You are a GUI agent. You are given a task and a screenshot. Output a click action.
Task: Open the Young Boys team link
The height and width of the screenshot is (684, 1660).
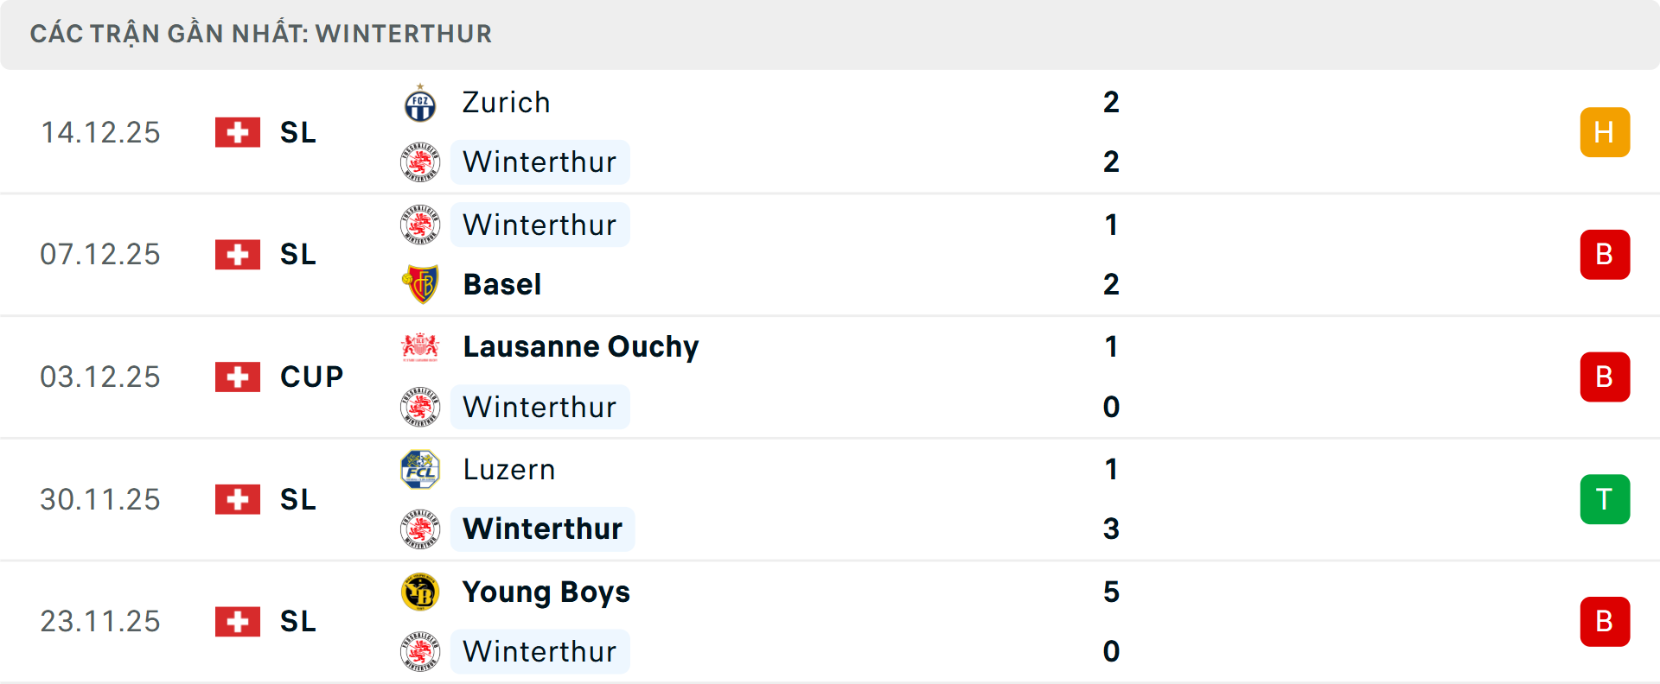coord(546,592)
